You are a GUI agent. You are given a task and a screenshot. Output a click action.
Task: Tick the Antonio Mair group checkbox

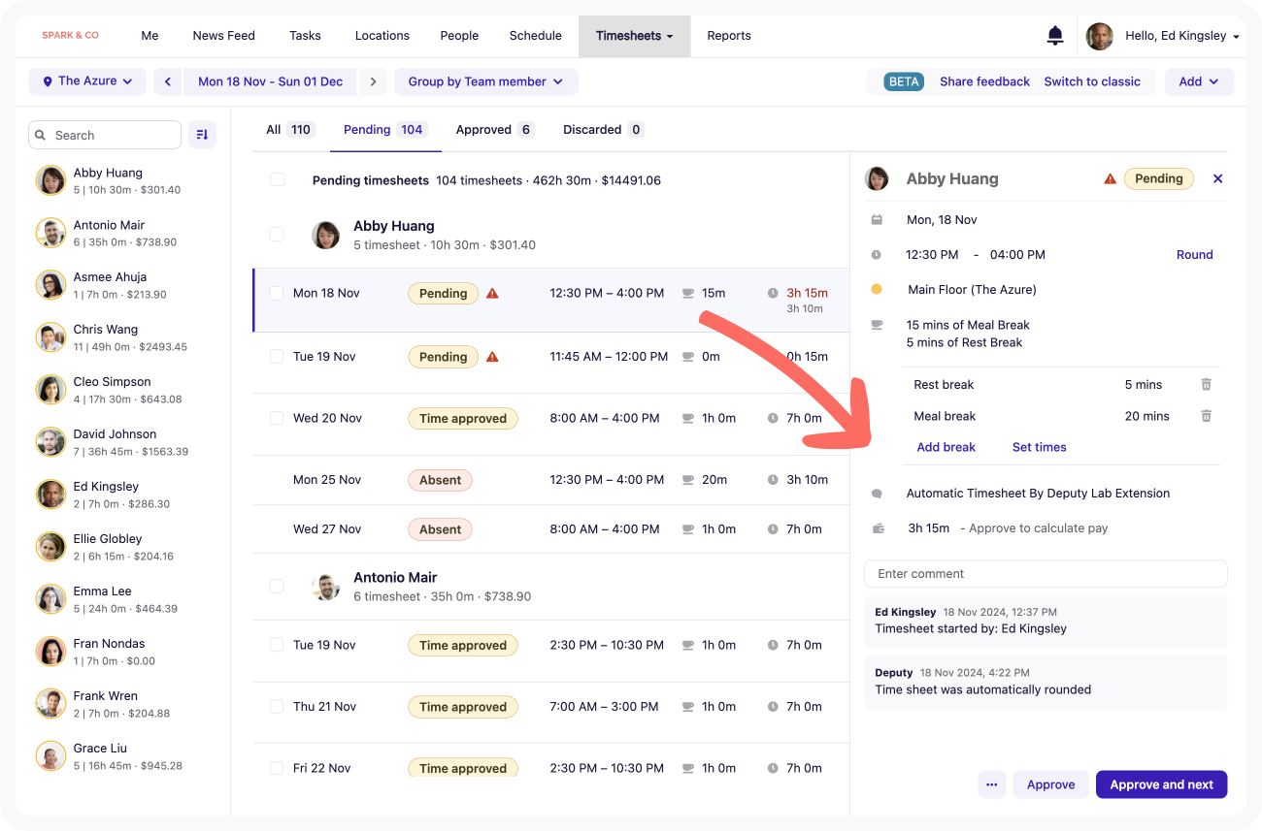tap(277, 586)
